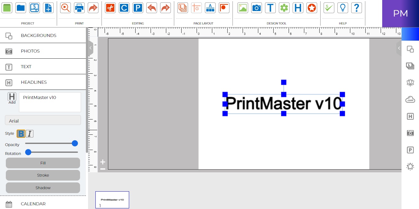Click the PM logo tile
The image size is (419, 209).
point(401,13)
